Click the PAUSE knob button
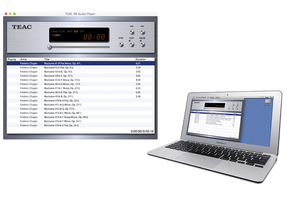287x198 pixels. point(143,44)
